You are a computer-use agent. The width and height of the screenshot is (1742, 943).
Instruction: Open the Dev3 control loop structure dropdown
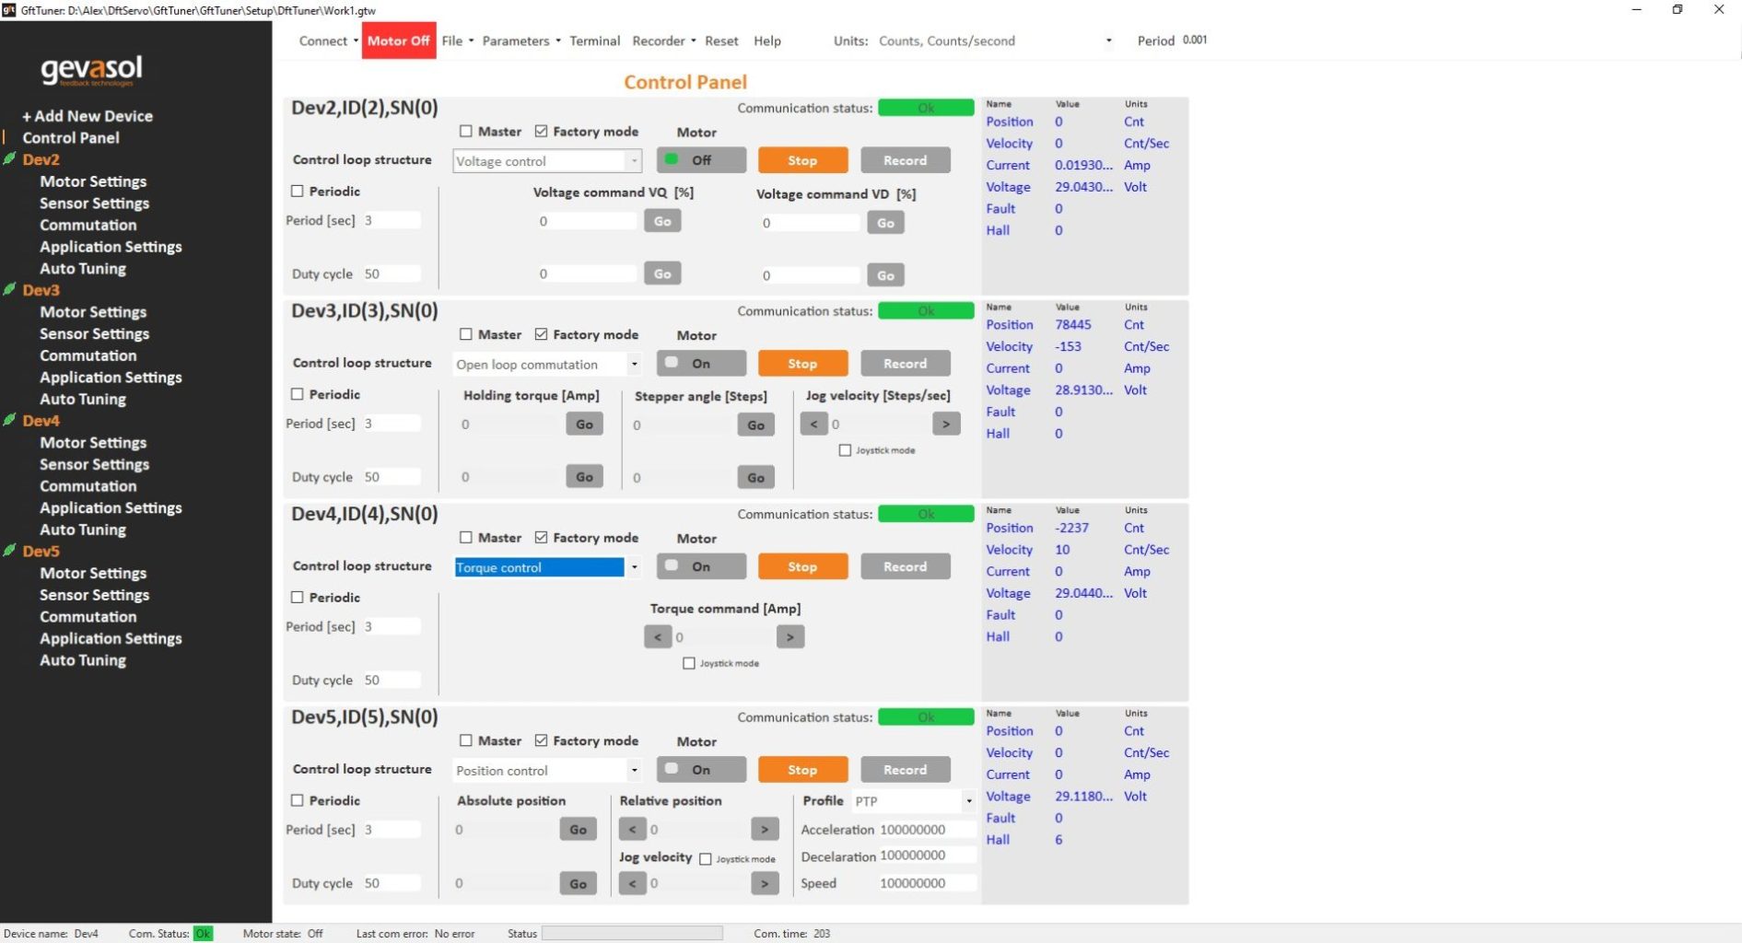tap(546, 365)
